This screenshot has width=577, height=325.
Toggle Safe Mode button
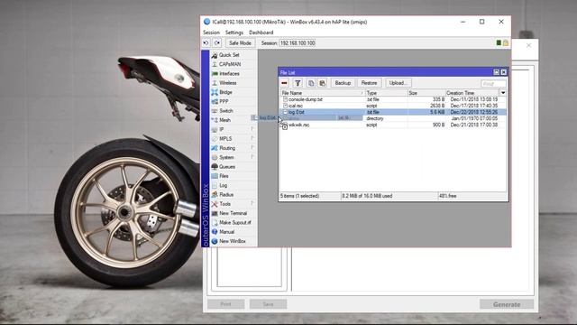click(x=240, y=43)
